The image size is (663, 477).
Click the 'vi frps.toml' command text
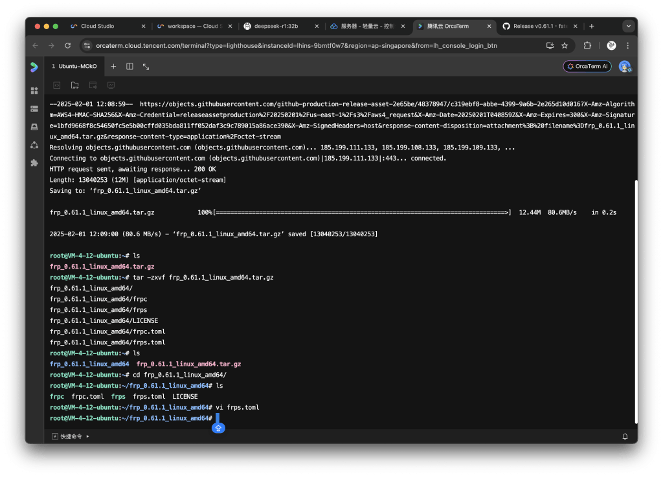pyautogui.click(x=237, y=407)
